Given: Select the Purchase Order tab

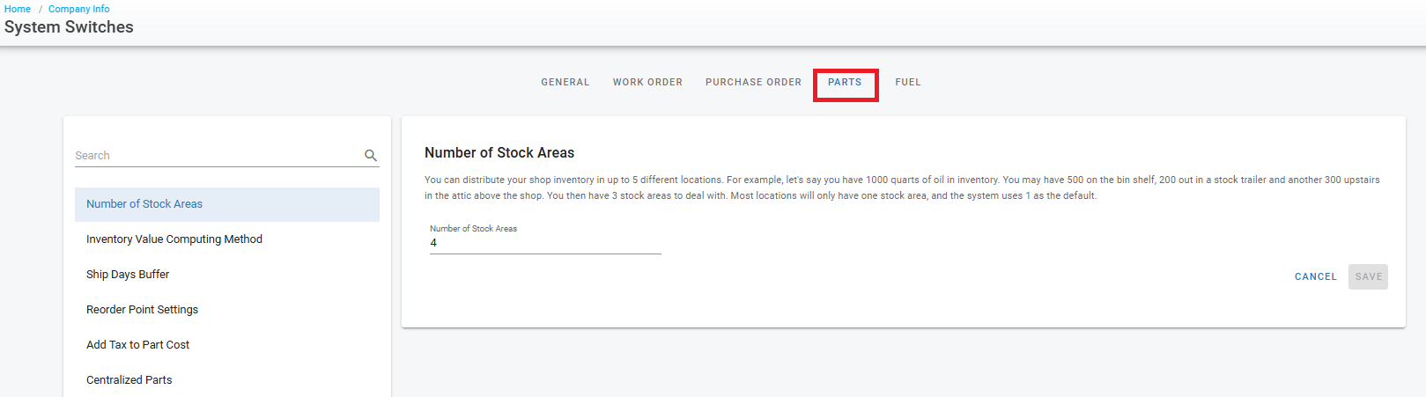Looking at the screenshot, I should 753,83.
